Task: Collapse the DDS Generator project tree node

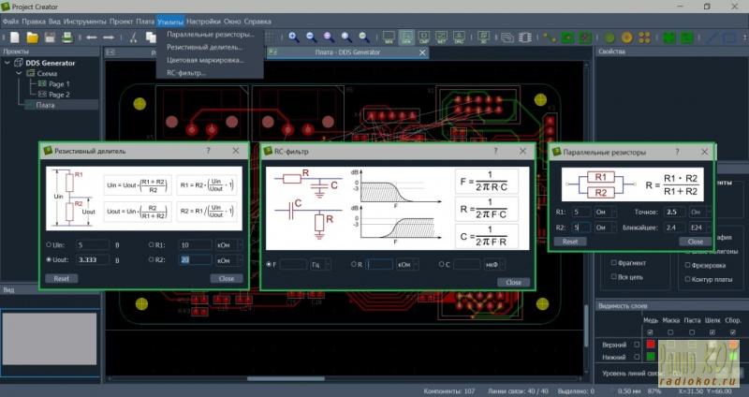Action: point(8,63)
